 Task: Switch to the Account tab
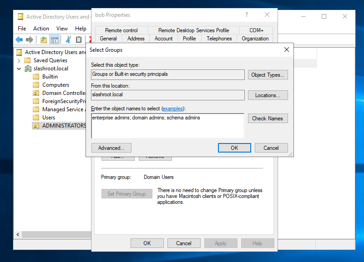163,39
